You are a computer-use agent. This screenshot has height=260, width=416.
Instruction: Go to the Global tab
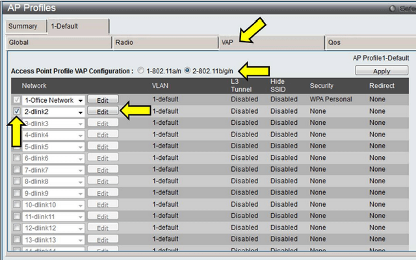pos(58,42)
